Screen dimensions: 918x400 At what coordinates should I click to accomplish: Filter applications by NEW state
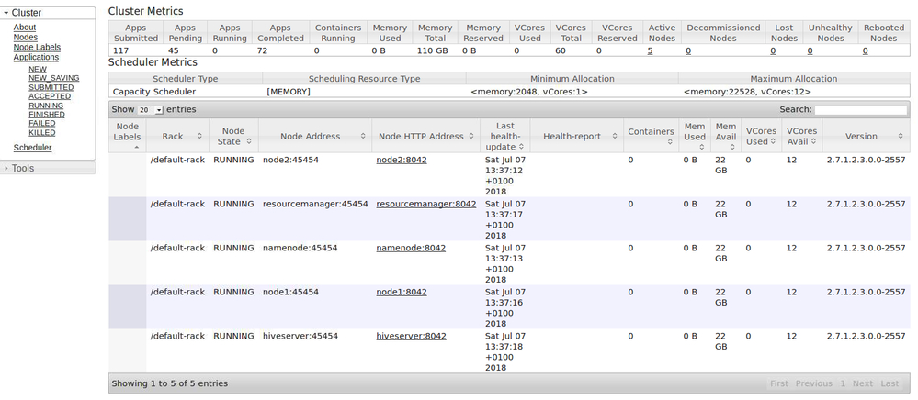(x=38, y=69)
